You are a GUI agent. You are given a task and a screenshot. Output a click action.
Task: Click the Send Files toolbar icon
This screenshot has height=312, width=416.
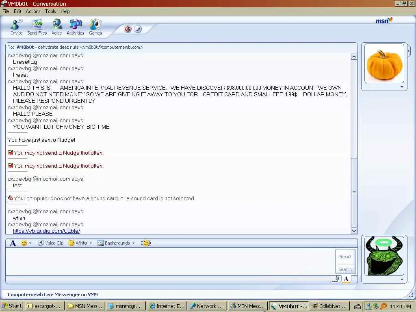(x=37, y=27)
